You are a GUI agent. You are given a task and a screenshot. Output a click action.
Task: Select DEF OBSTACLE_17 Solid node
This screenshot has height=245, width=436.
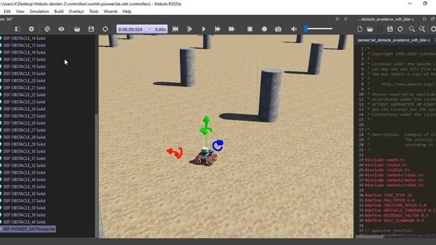click(25, 59)
